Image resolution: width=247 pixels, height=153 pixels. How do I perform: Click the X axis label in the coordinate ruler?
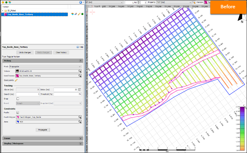pyautogui.click(x=90, y=6)
